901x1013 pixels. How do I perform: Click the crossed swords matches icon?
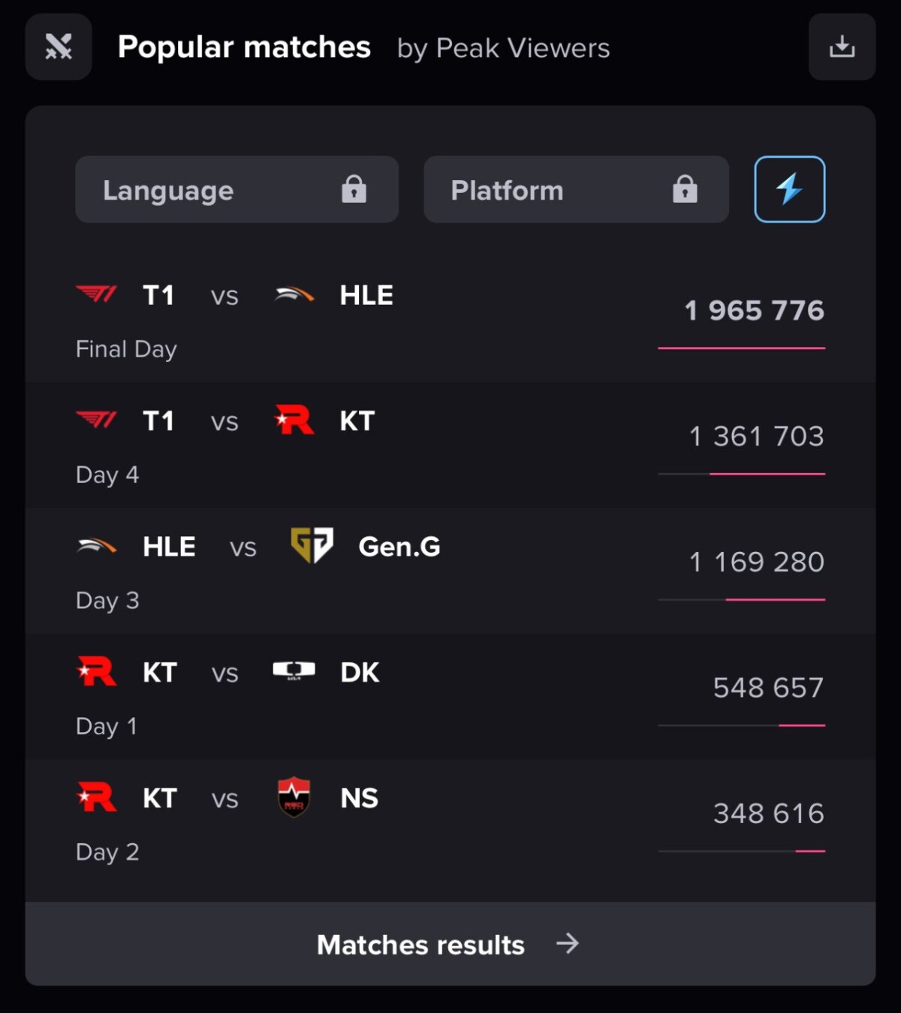pyautogui.click(x=59, y=47)
